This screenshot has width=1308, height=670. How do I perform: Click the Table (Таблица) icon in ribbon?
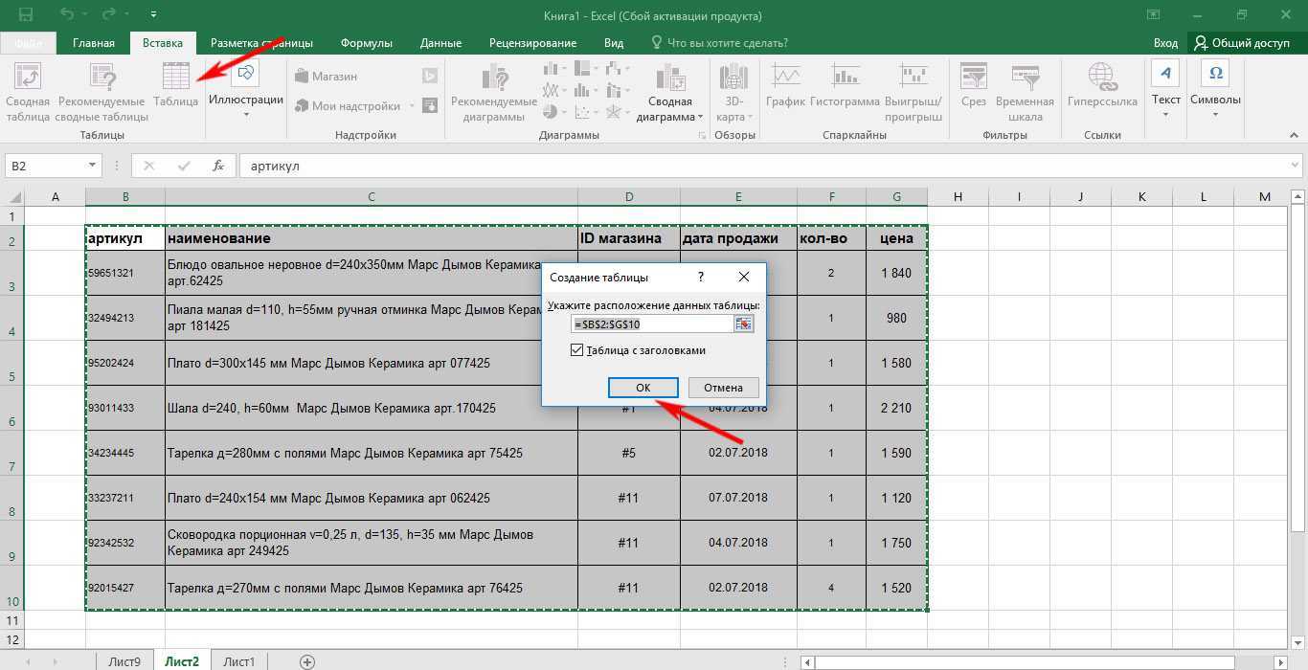176,84
